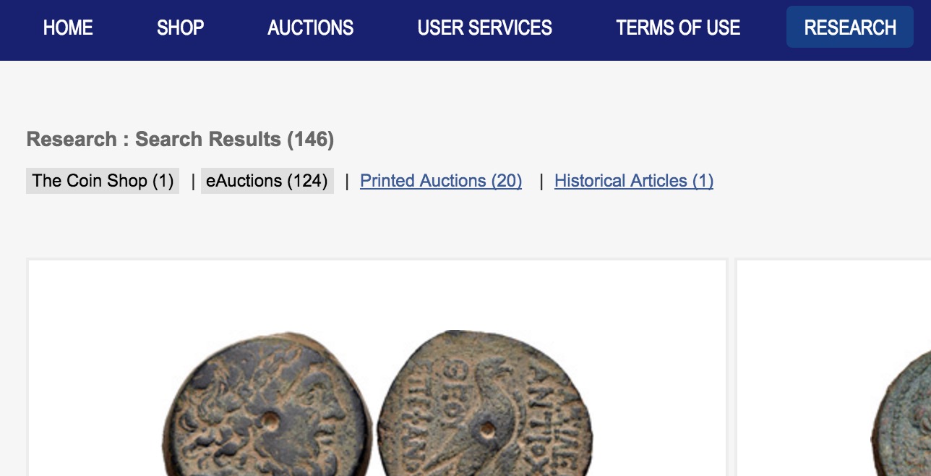Click the coin reverse showing the eagle
Image resolution: width=931 pixels, height=476 pixels.
484,405
